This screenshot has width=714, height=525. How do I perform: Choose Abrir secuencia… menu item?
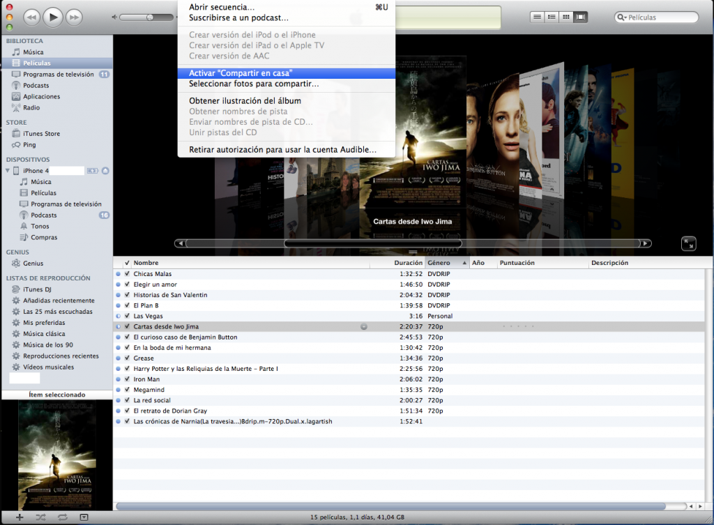pos(287,7)
